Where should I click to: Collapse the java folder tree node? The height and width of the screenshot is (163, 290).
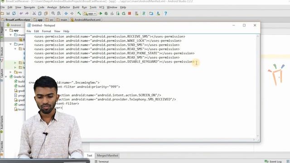(11, 44)
